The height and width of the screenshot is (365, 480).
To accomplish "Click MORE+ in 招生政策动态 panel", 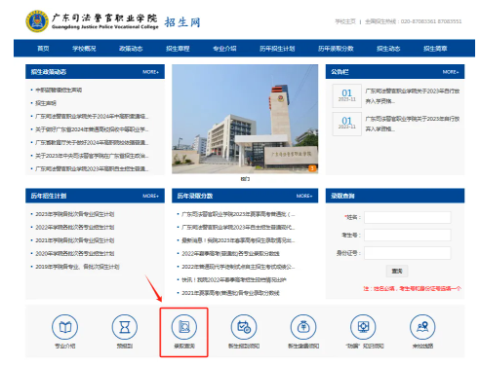I will tap(150, 72).
